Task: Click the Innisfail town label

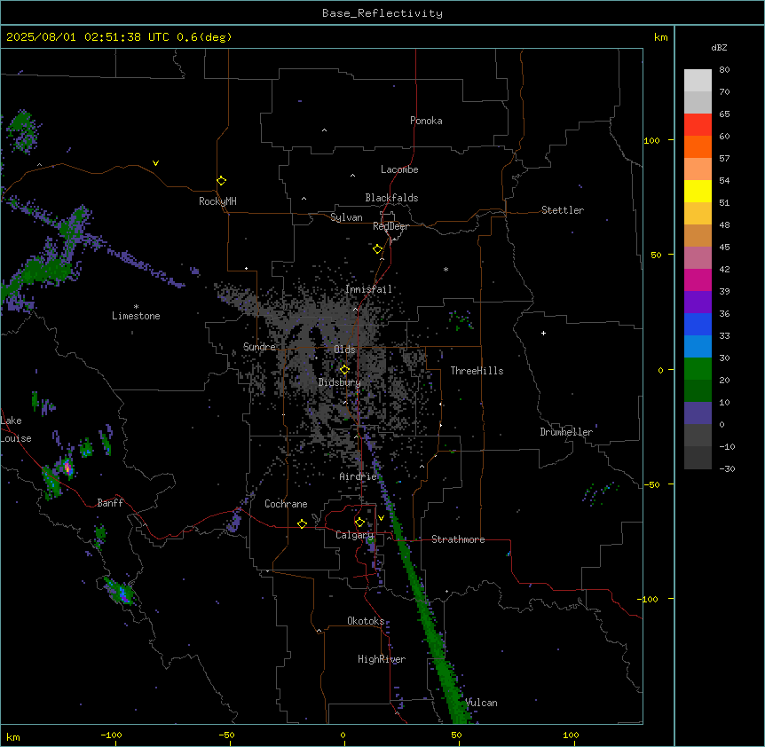Action: 368,289
